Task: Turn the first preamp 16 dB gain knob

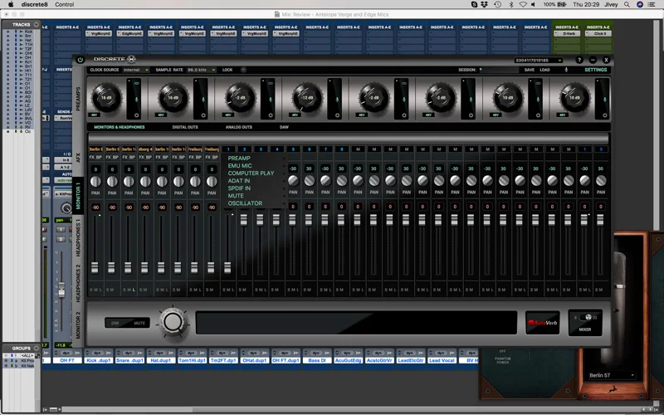Action: point(106,97)
